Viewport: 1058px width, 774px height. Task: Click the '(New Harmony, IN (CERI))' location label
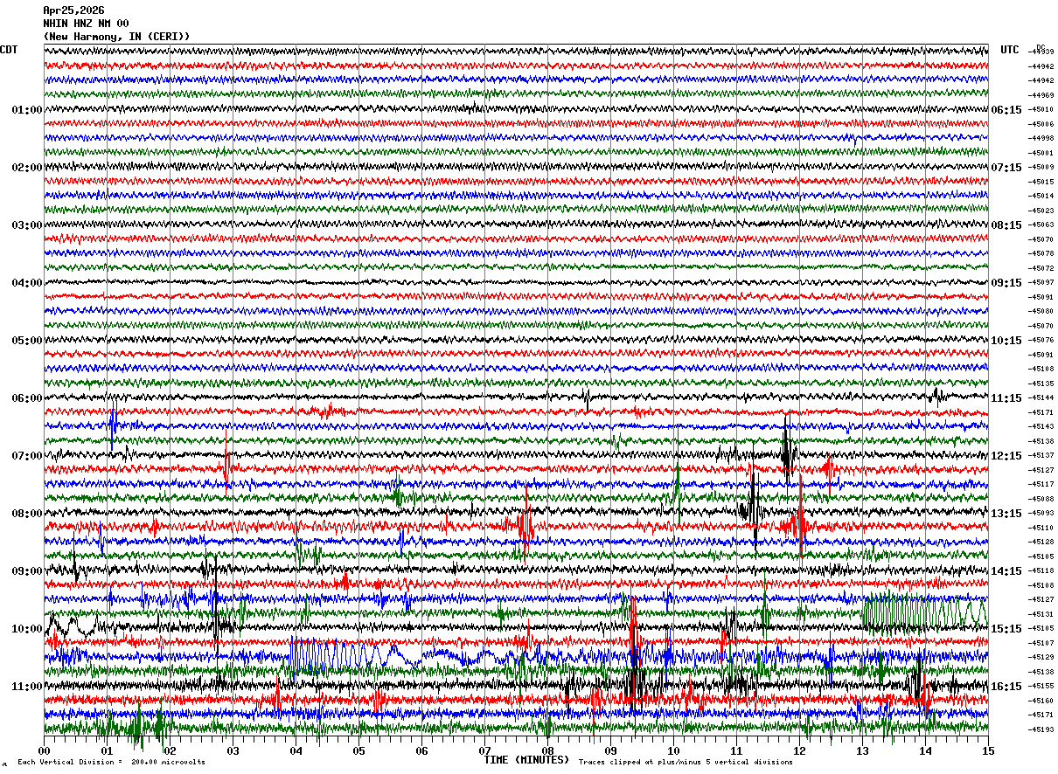[x=116, y=37]
